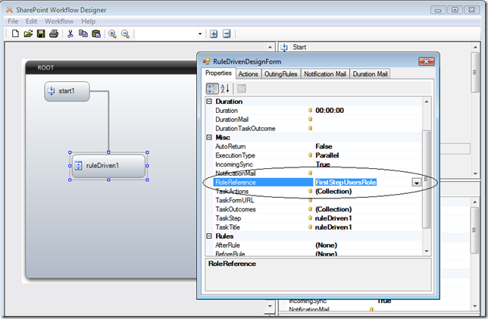Print using the printer toolbar icon

coord(54,33)
